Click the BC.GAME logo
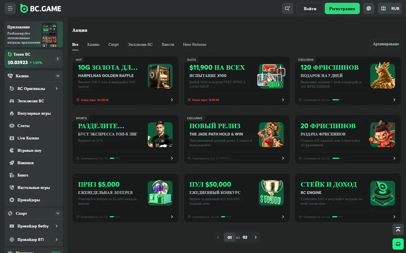The width and height of the screenshot is (406, 253). (x=41, y=8)
